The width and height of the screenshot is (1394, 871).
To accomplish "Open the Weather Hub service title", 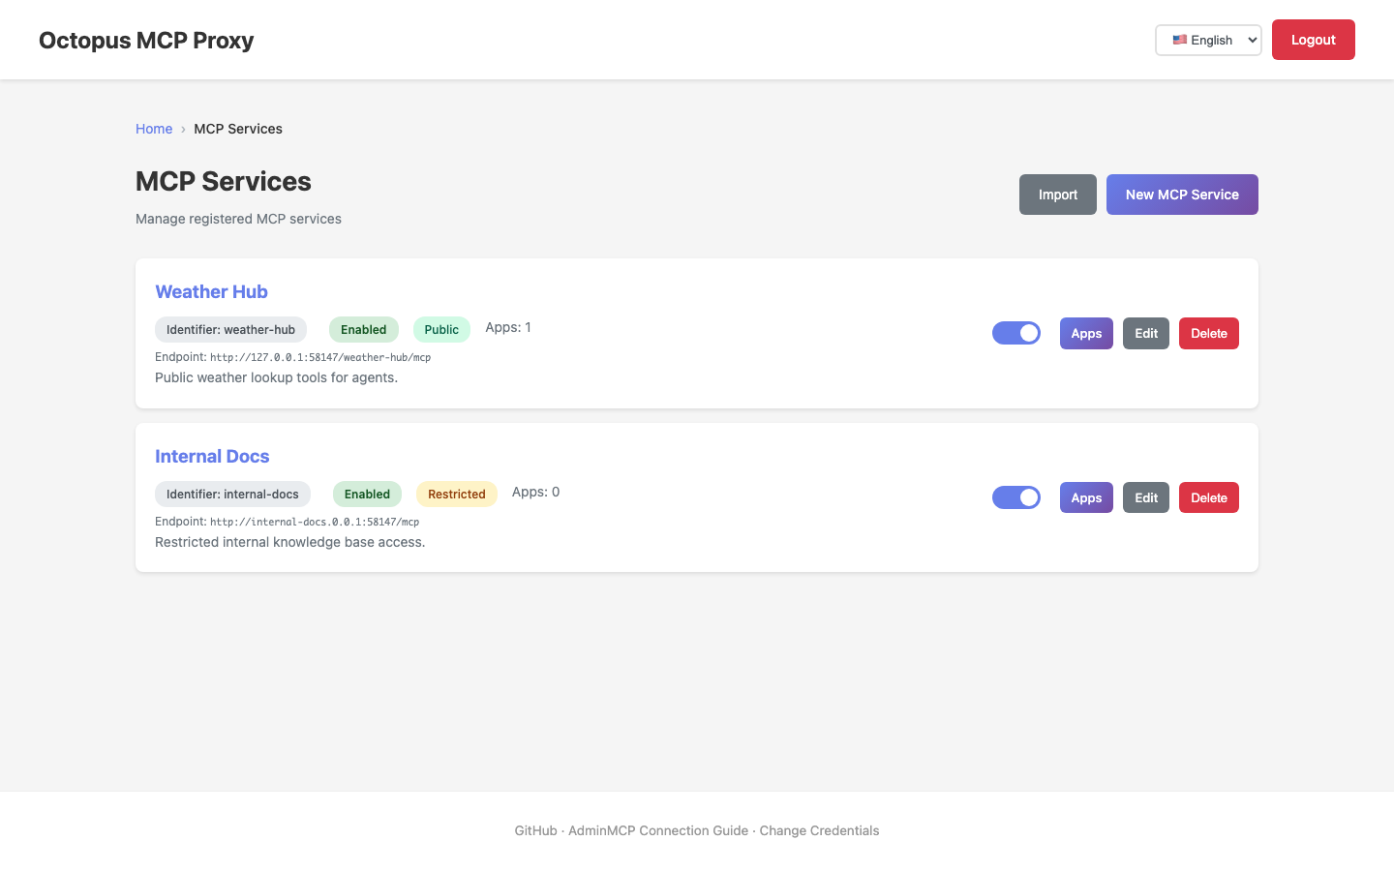I will click(x=211, y=291).
